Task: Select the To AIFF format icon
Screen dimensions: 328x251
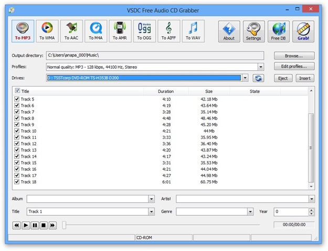Action: [x=169, y=31]
